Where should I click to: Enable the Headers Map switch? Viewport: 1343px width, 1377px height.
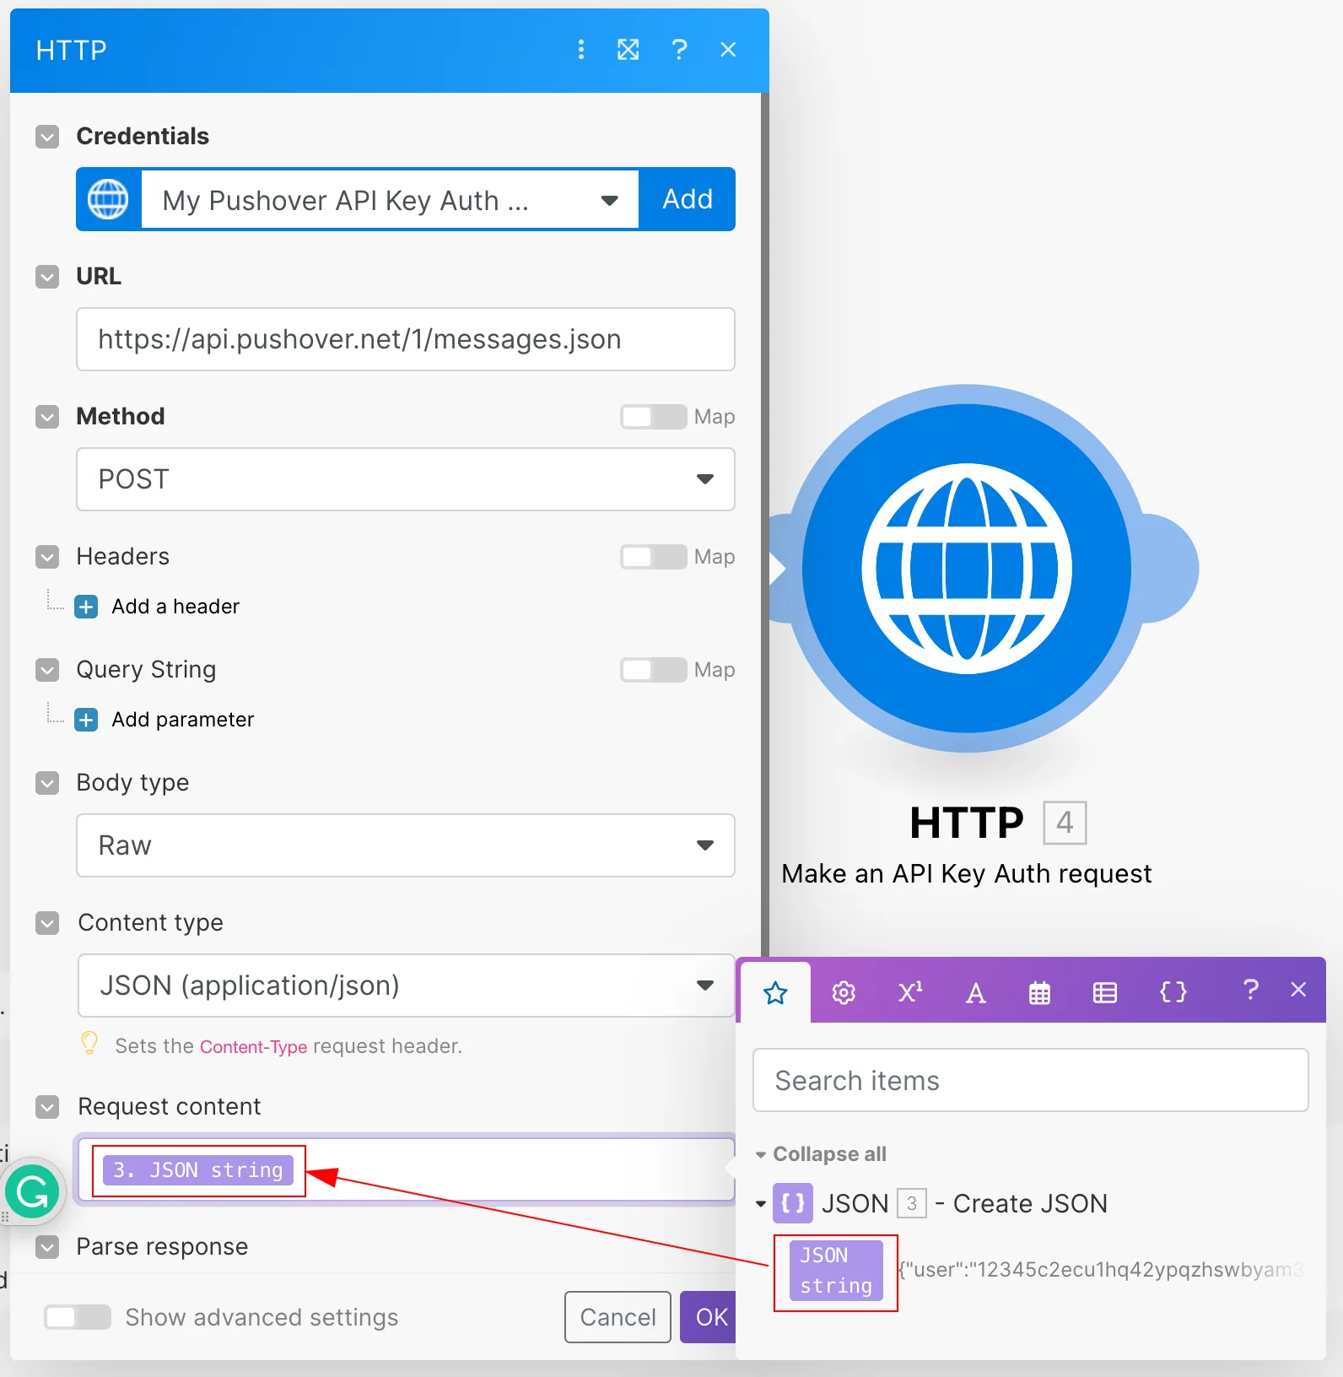[653, 557]
